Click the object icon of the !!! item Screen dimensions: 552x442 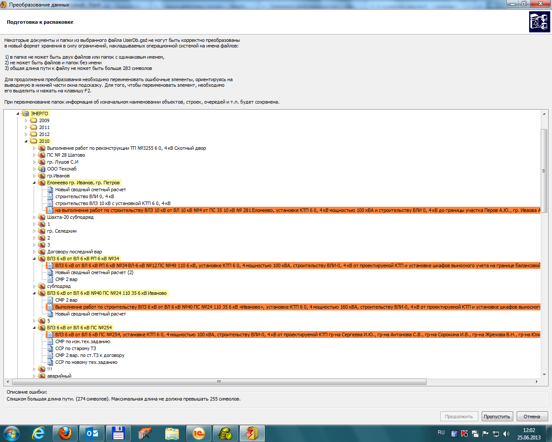(42, 369)
